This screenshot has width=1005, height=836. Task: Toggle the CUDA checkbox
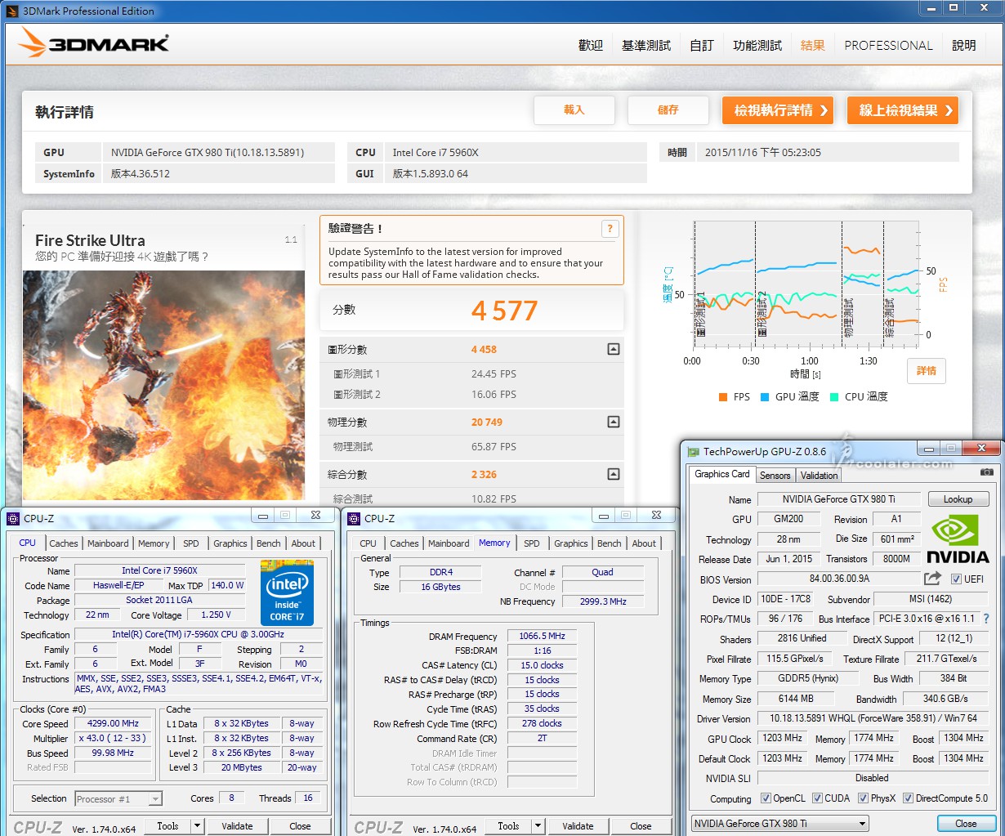[x=817, y=798]
